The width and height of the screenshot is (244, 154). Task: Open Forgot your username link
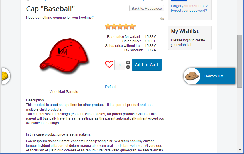click(189, 6)
